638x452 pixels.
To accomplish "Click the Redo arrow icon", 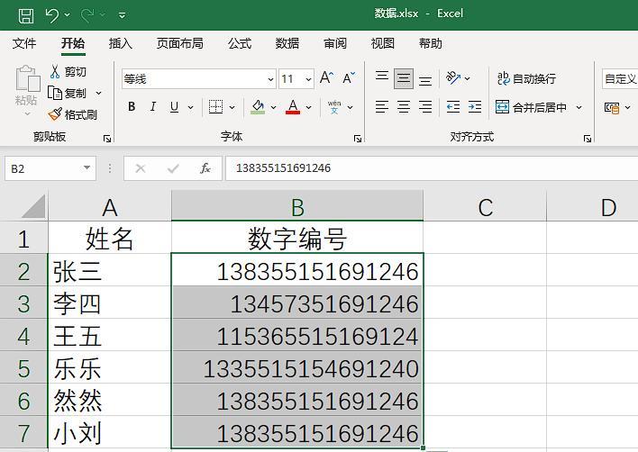I will pyautogui.click(x=87, y=15).
